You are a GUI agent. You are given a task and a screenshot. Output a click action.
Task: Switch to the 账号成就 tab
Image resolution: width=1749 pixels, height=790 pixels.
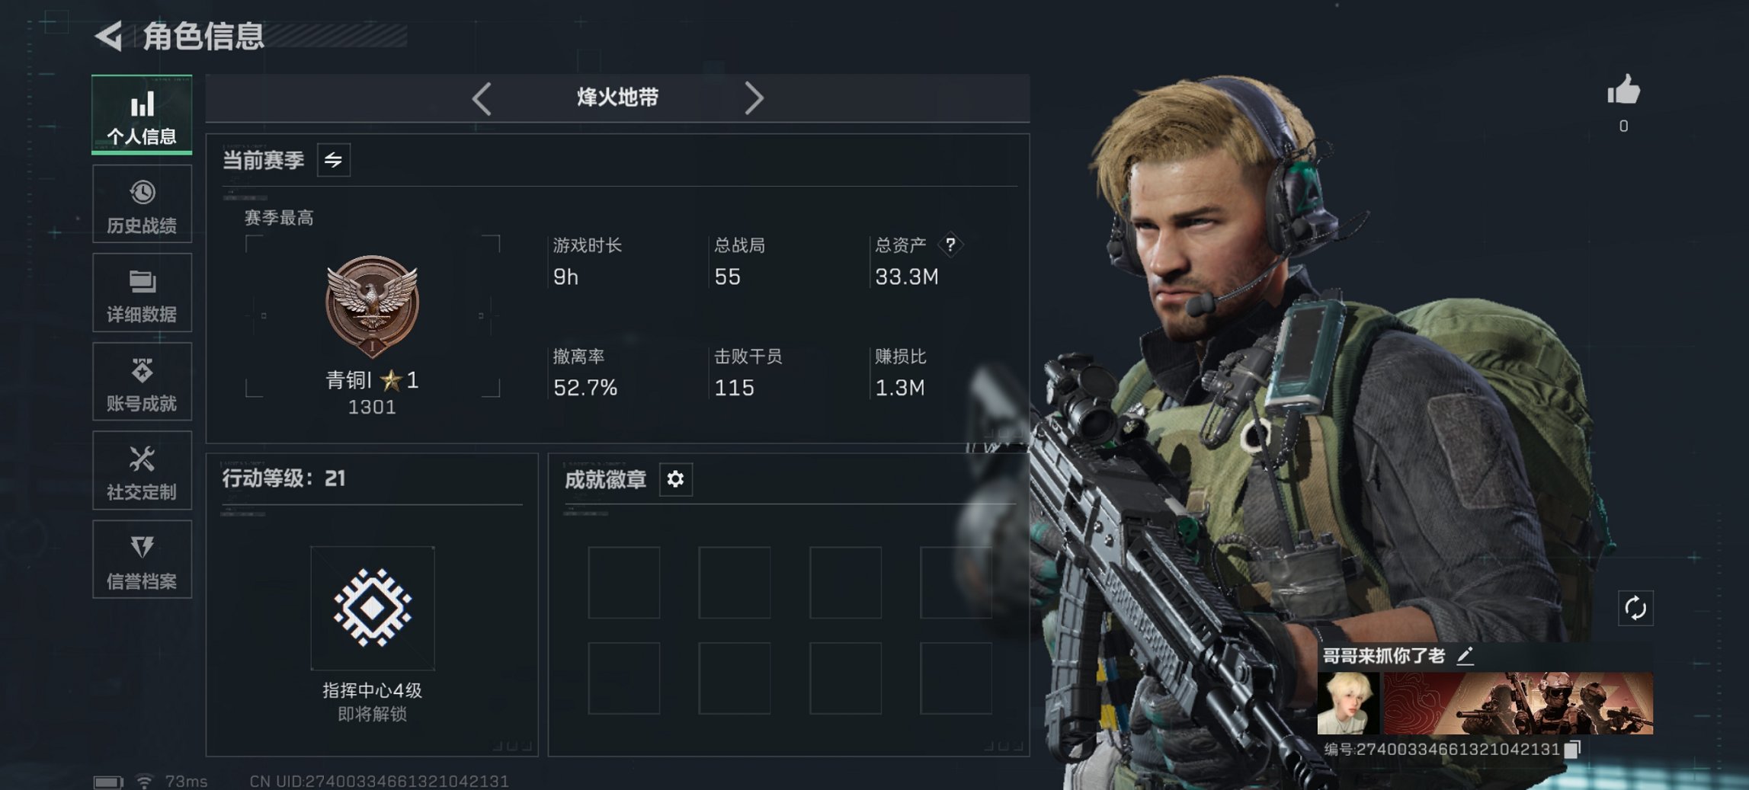click(x=142, y=382)
